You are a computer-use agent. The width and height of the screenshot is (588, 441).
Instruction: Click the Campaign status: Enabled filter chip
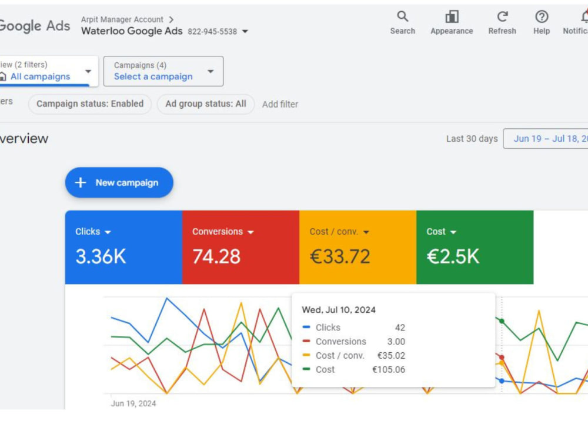(x=90, y=104)
